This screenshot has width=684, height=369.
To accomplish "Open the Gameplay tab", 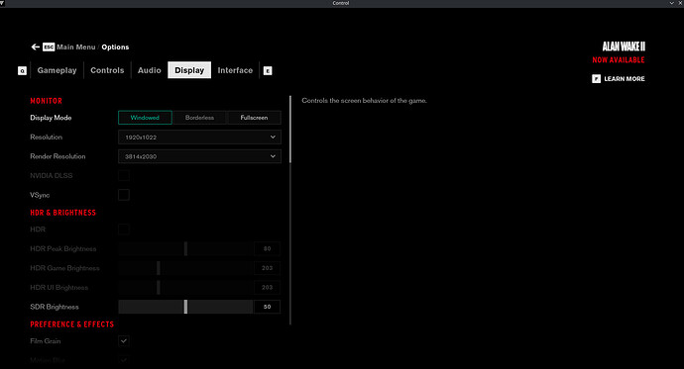I will 57,70.
